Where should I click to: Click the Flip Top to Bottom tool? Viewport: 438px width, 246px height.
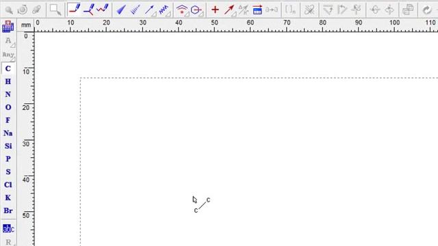pyautogui.click(x=328, y=10)
